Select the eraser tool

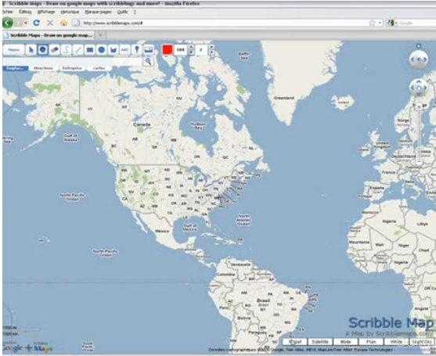[x=55, y=50]
